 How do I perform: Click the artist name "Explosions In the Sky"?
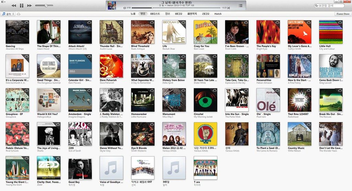pos(235,83)
